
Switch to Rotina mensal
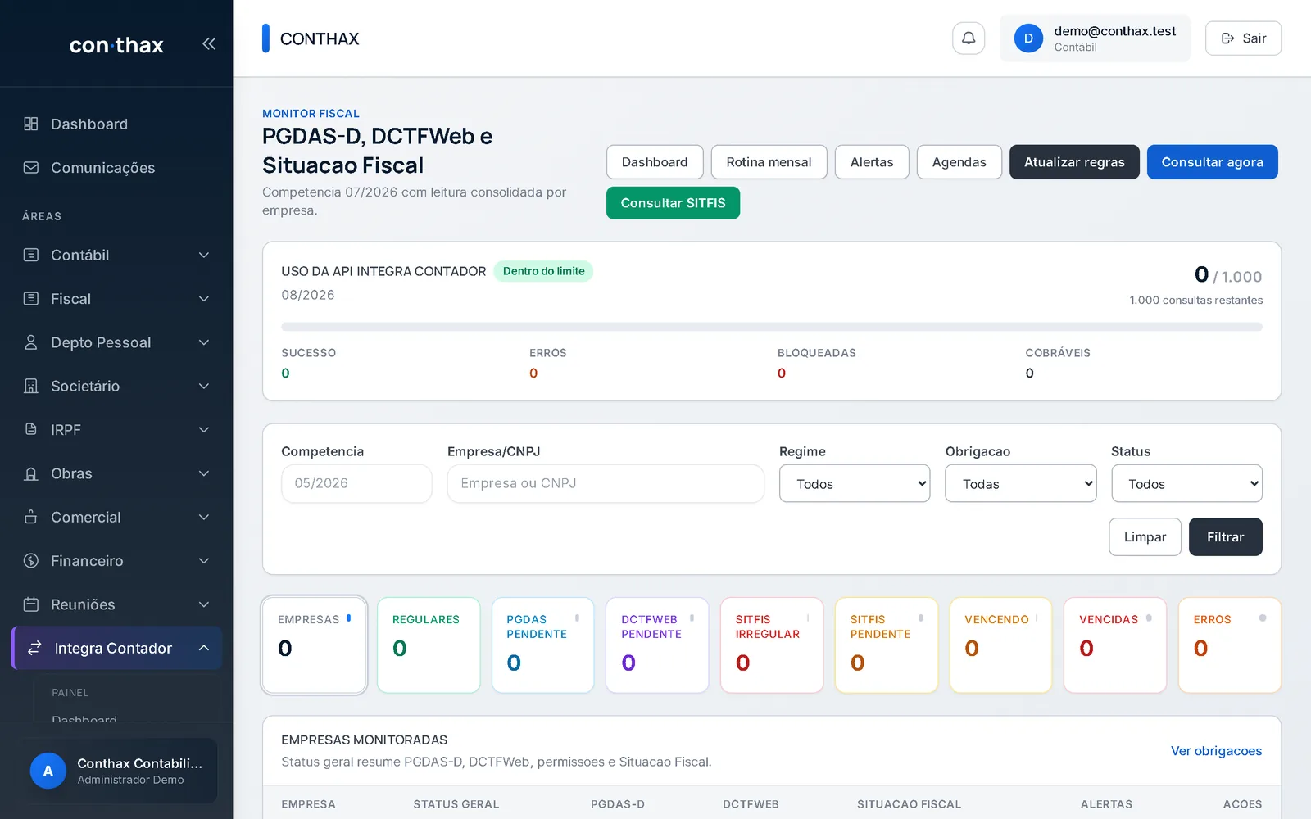pyautogui.click(x=769, y=162)
